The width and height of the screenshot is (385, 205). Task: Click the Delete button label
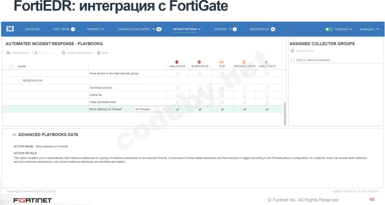(105, 53)
